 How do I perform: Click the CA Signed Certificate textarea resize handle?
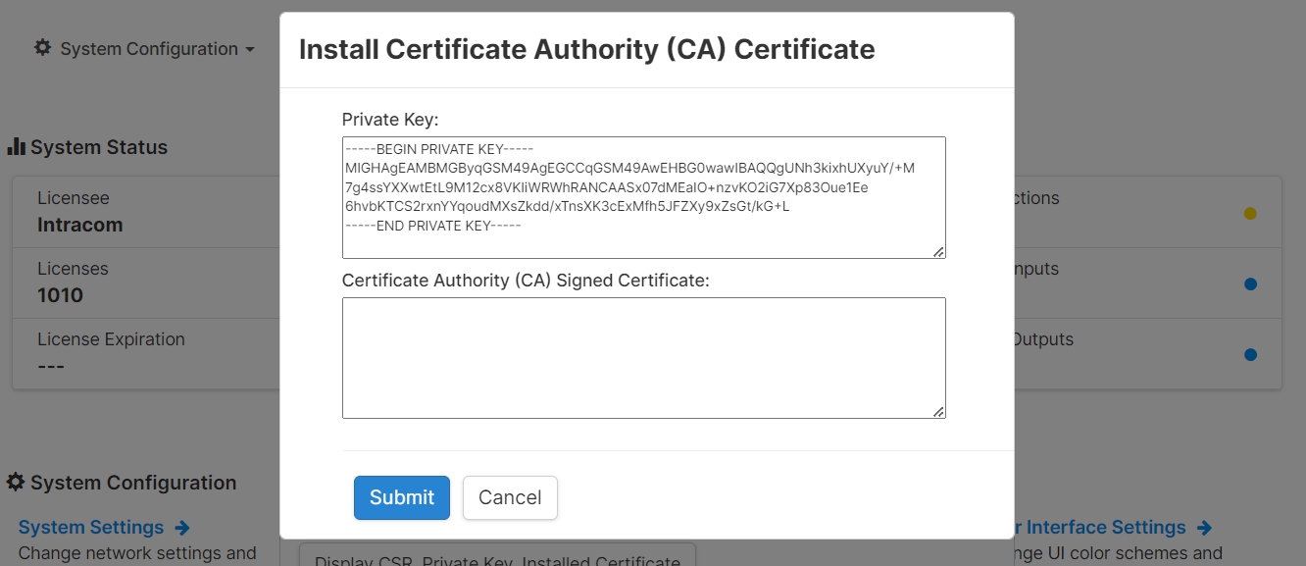point(939,412)
